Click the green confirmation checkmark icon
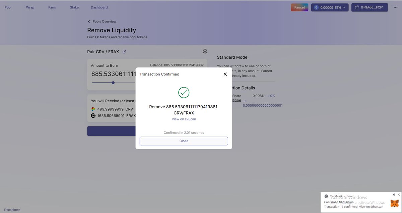Screen dimensions: 402x213 tap(184, 93)
